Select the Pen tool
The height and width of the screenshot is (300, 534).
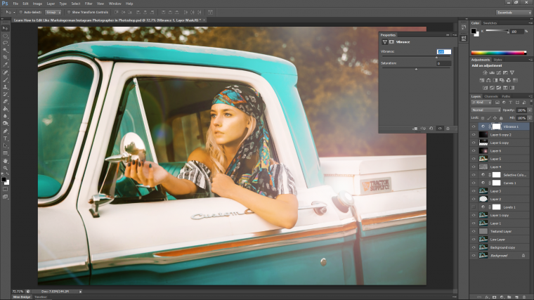[x=5, y=131]
